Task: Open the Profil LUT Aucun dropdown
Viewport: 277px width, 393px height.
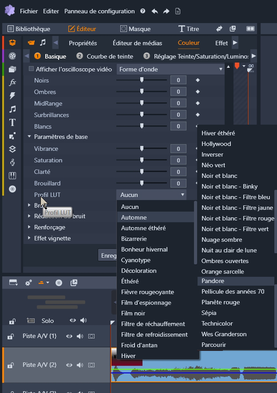Action: 151,195
